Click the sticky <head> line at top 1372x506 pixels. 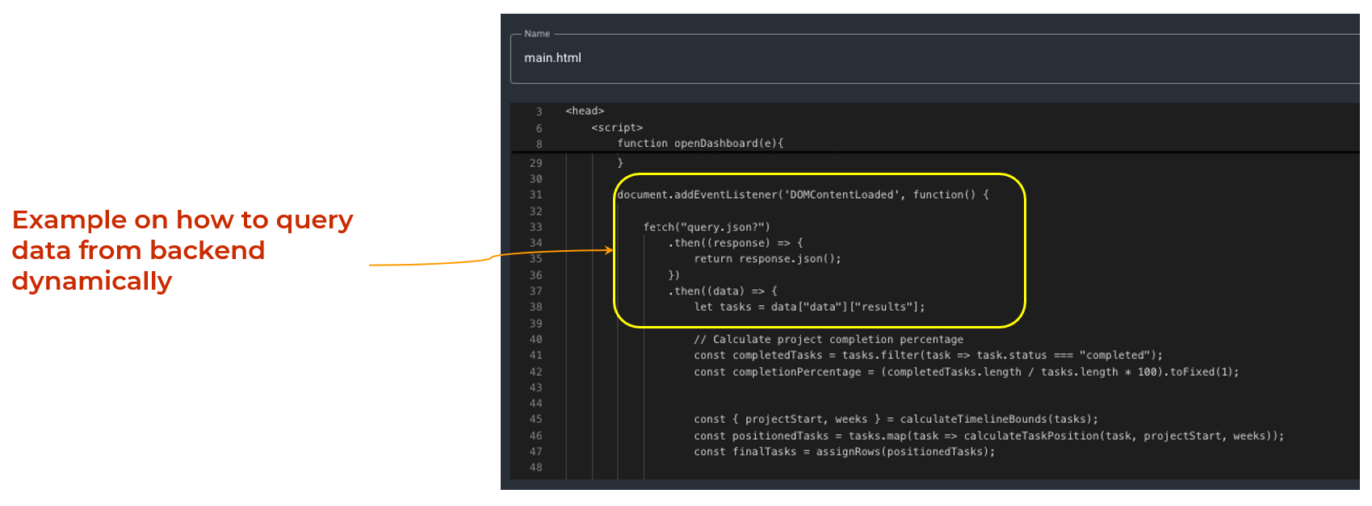tap(585, 111)
